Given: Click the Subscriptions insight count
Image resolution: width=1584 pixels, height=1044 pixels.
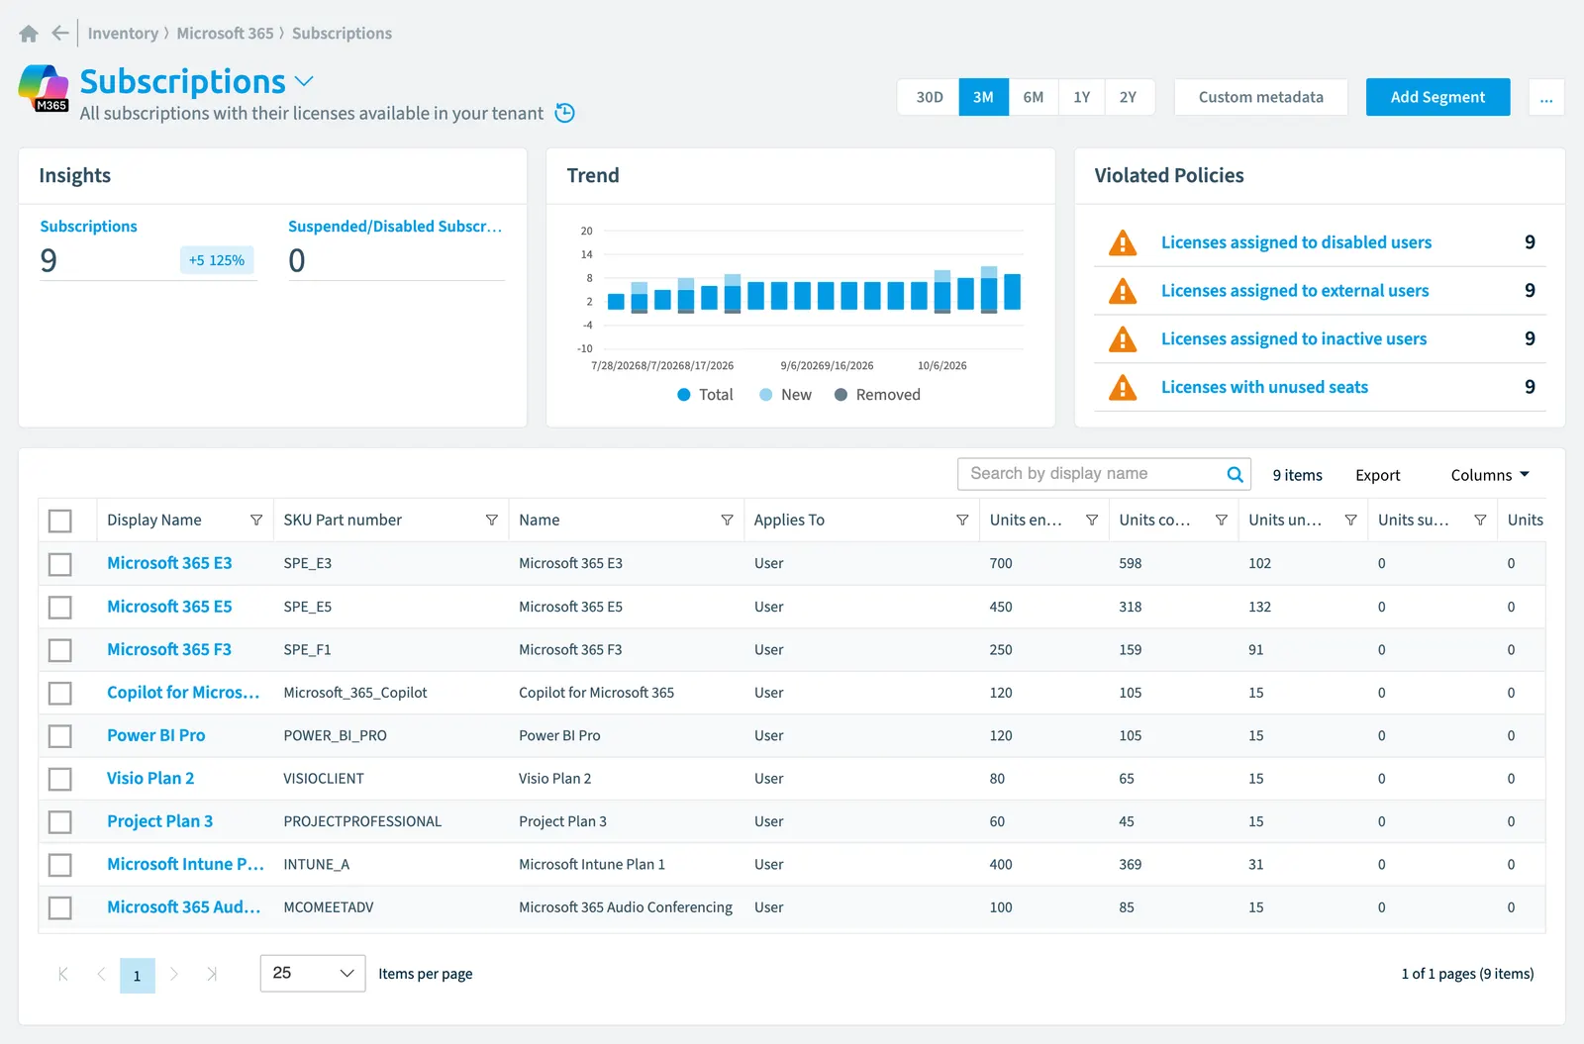Looking at the screenshot, I should (x=49, y=261).
